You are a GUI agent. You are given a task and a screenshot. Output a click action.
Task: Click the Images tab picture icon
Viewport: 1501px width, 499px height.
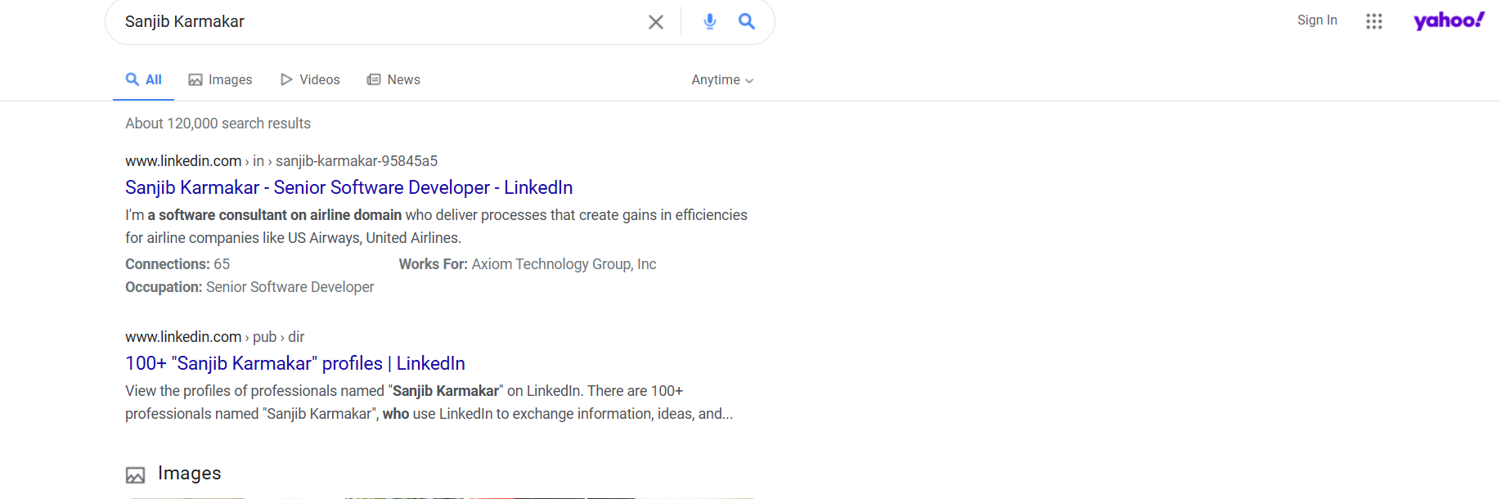[x=195, y=80]
